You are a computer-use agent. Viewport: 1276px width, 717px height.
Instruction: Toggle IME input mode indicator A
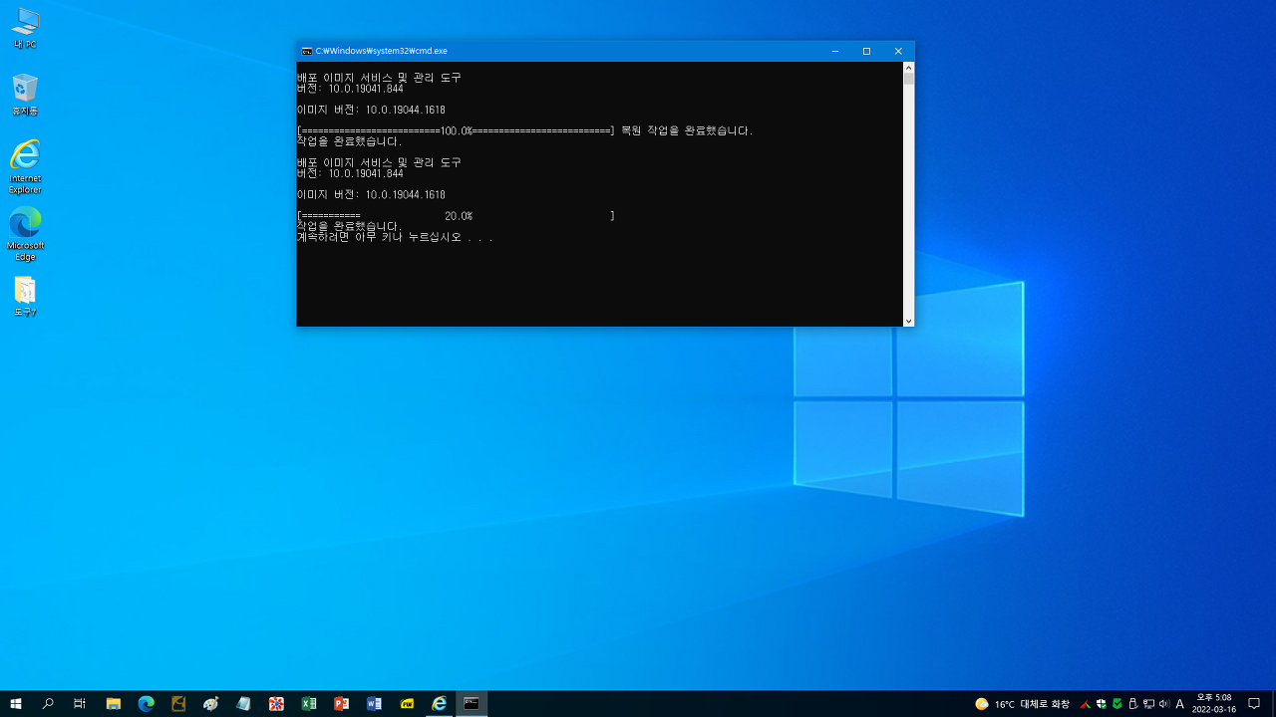point(1180,704)
